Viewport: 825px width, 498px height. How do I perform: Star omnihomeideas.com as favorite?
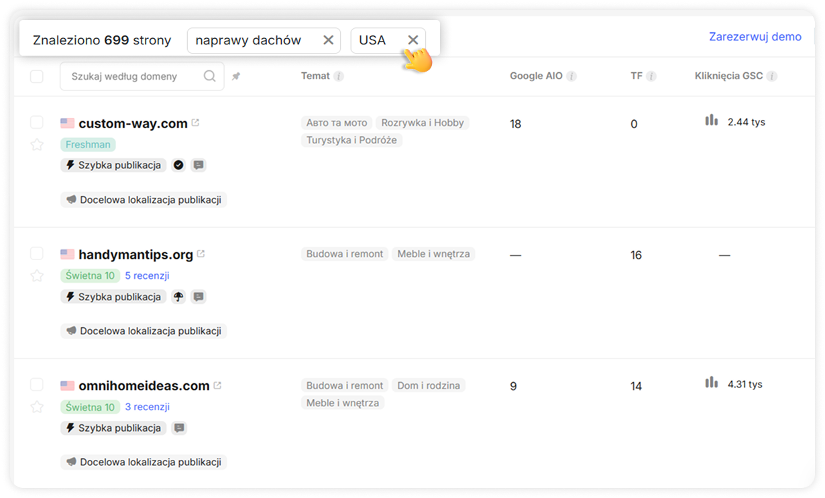pos(37,407)
